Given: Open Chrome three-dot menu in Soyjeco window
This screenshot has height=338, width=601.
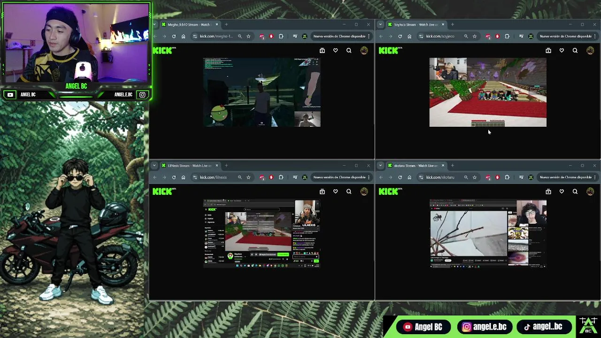Looking at the screenshot, I should click(x=595, y=36).
